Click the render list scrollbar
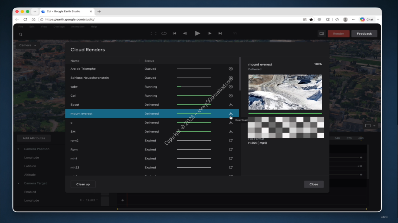This screenshot has width=398, height=223. 240,74
